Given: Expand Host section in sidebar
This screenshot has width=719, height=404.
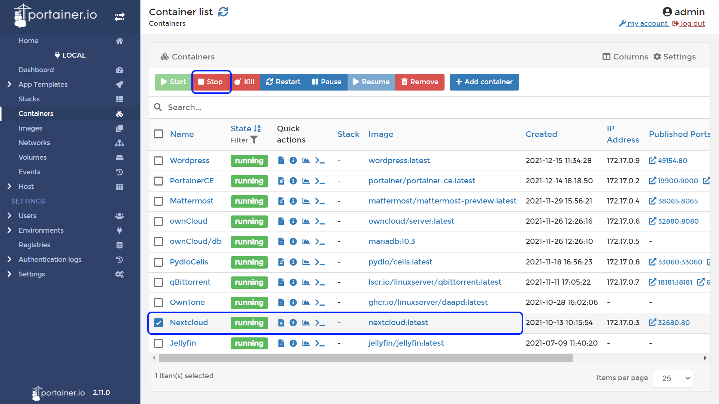Looking at the screenshot, I should pyautogui.click(x=9, y=186).
